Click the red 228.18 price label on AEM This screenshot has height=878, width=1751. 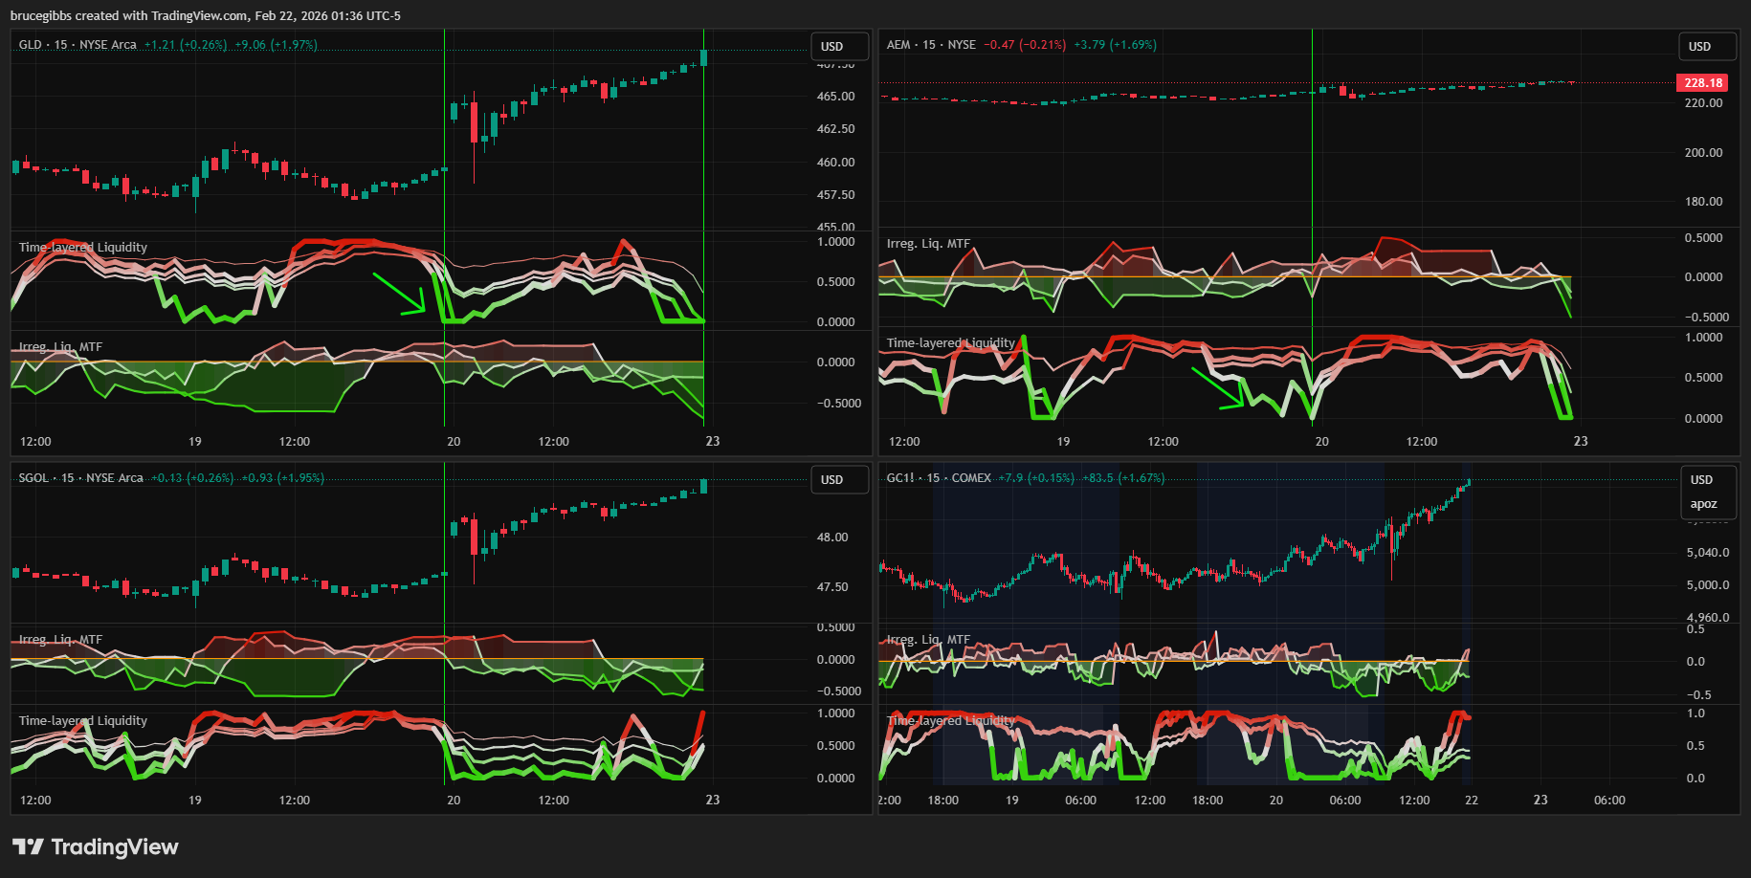[x=1702, y=83]
